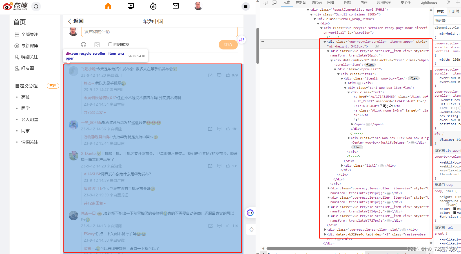Go to Weibo home via house icon
The height and width of the screenshot is (254, 461).
(108, 6)
